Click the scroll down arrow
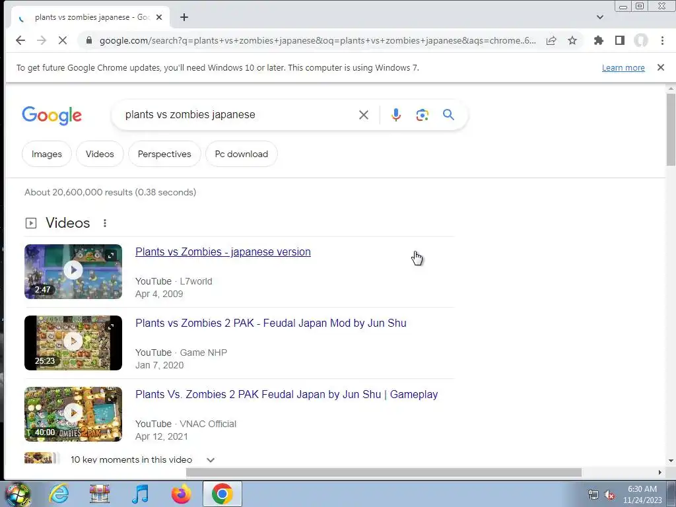The image size is (676, 507). coord(671,460)
